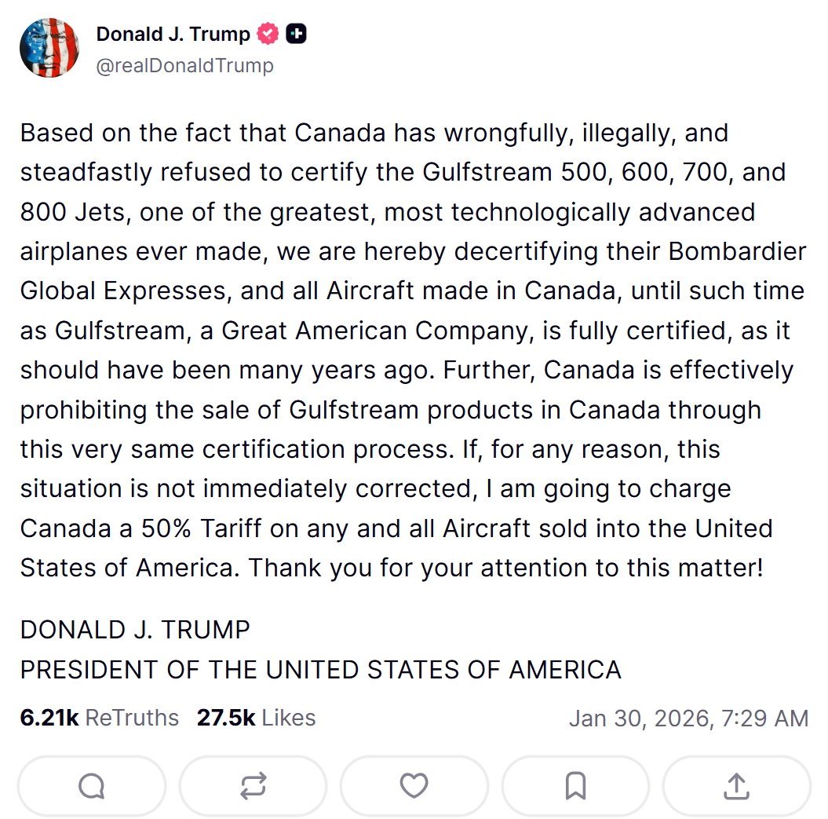Click "PRESIDENT OF THE UNITED STATES OF AMERICA" line
828x819 pixels.
pyautogui.click(x=320, y=669)
